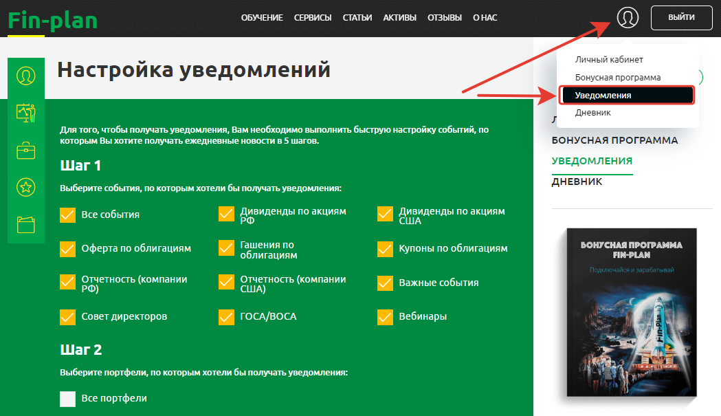
Task: Click the Fin-plan logo
Action: pyautogui.click(x=52, y=19)
